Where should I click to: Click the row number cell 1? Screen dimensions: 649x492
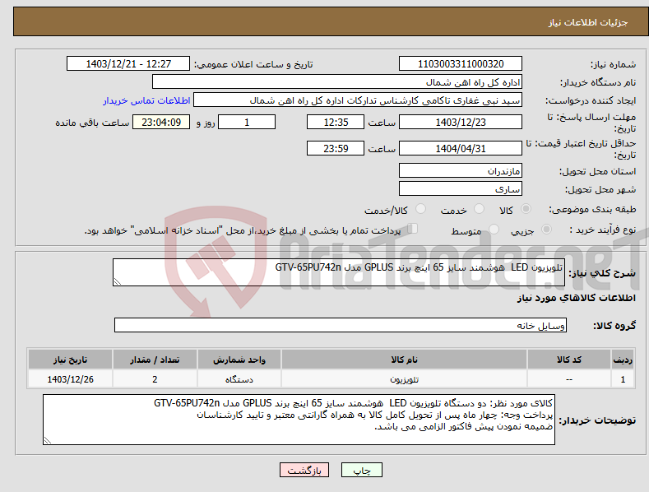(623, 379)
